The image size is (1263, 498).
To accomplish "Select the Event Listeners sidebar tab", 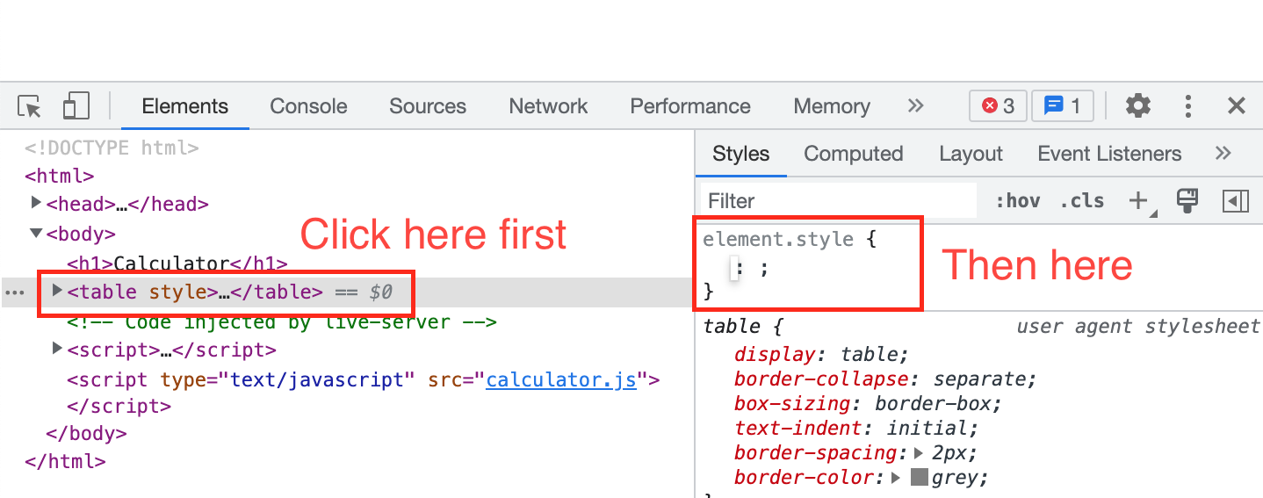I will pyautogui.click(x=1109, y=154).
